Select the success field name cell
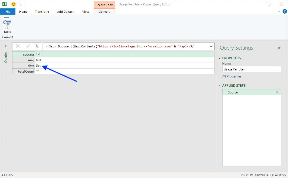The width and height of the screenshot is (288, 178). tap(24, 54)
